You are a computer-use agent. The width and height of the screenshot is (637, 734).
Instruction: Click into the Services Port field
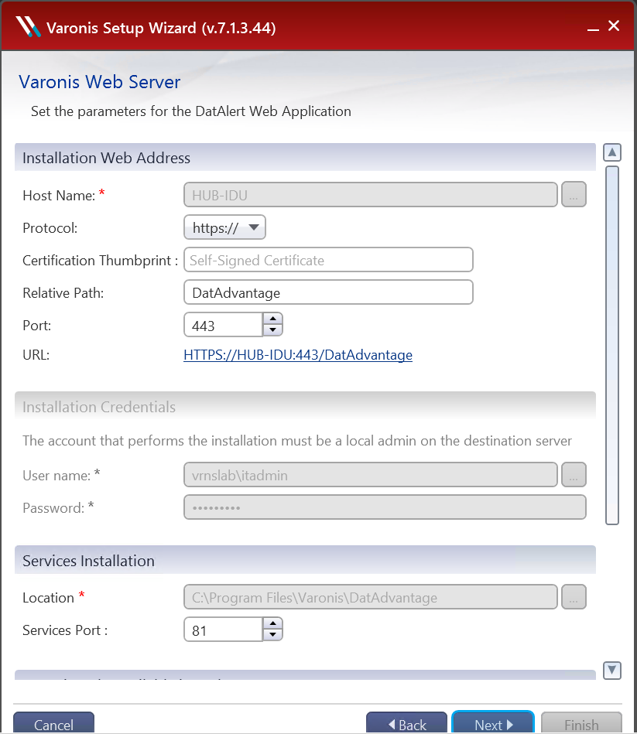pos(224,630)
